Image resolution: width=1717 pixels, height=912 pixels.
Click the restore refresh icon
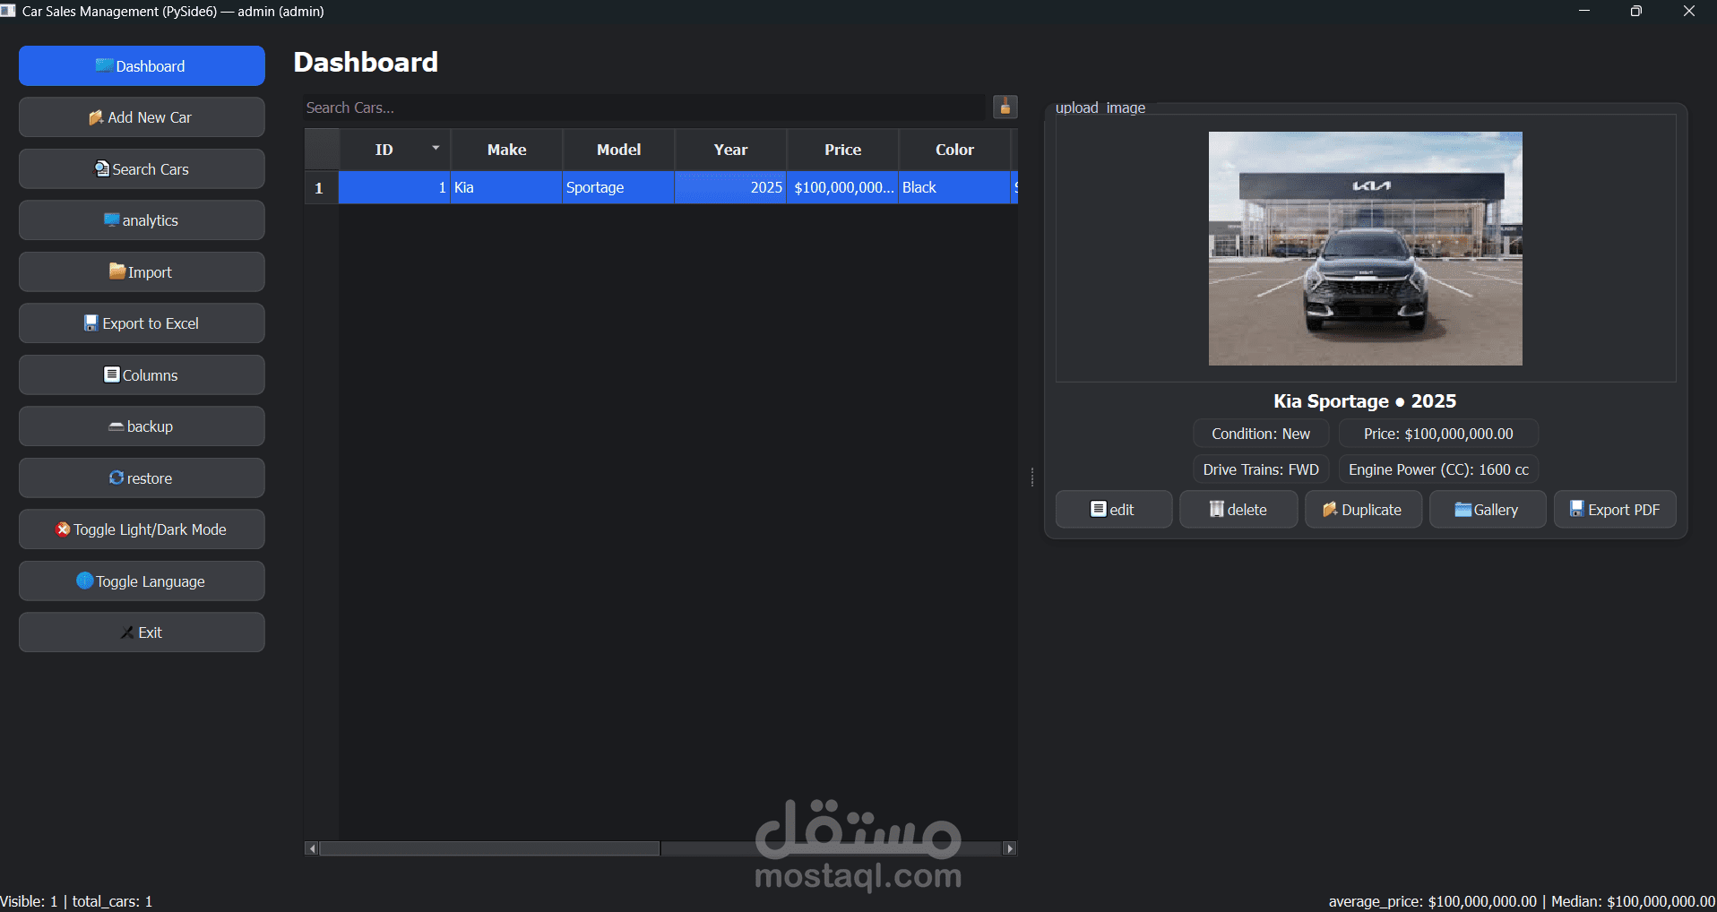(x=116, y=478)
